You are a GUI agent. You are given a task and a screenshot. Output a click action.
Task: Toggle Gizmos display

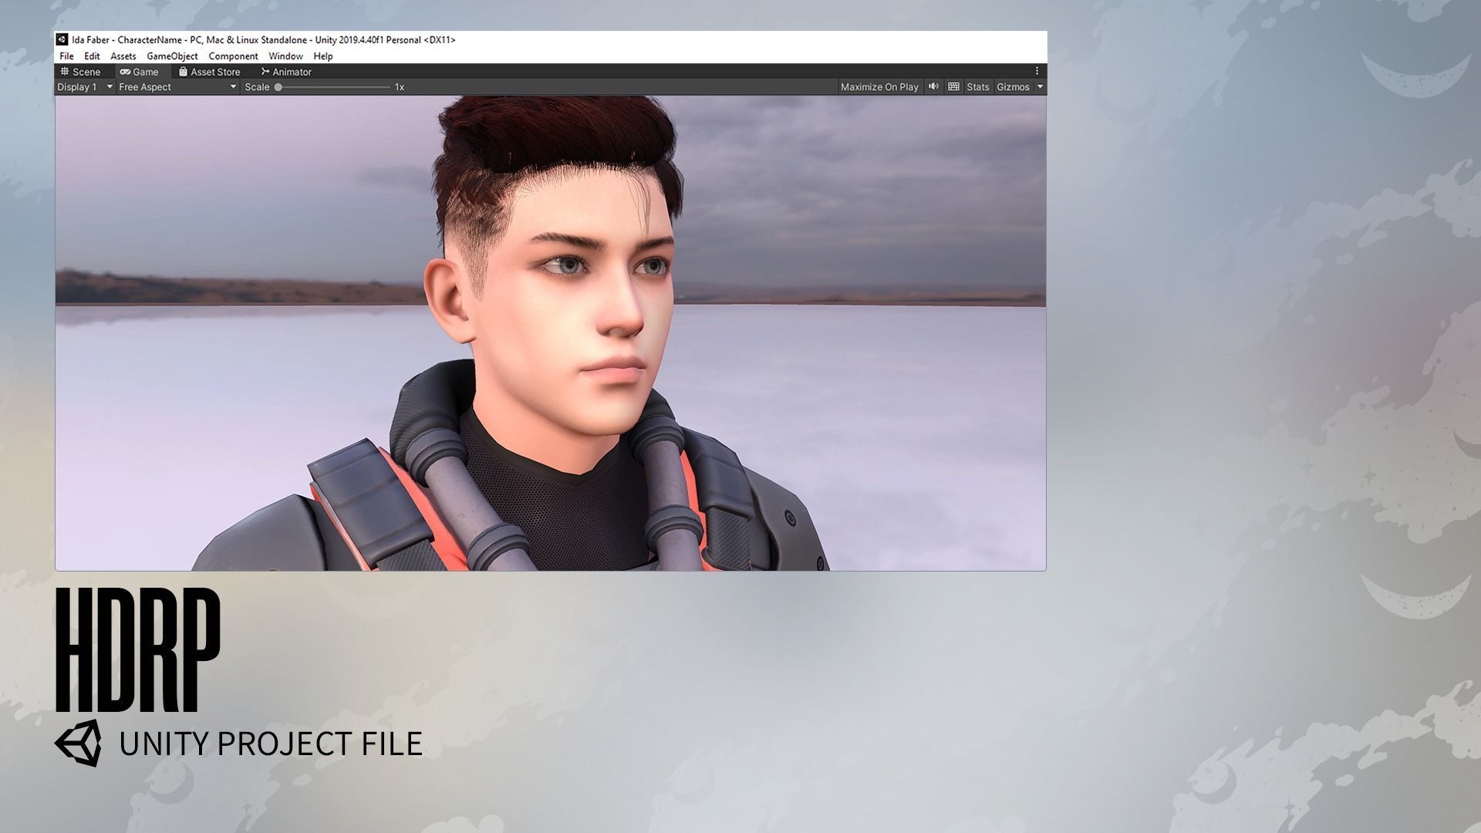pyautogui.click(x=1012, y=87)
